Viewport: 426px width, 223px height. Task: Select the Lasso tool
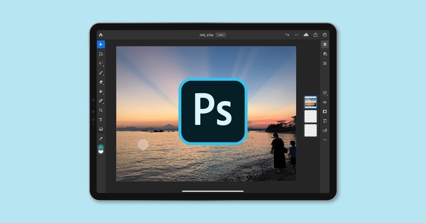pyautogui.click(x=101, y=63)
